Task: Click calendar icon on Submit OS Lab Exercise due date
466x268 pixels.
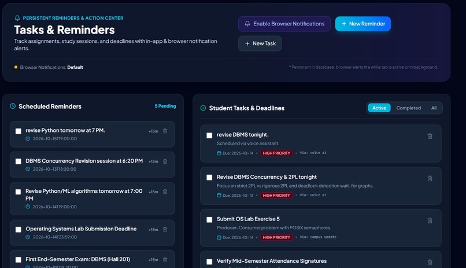Action: [219, 237]
